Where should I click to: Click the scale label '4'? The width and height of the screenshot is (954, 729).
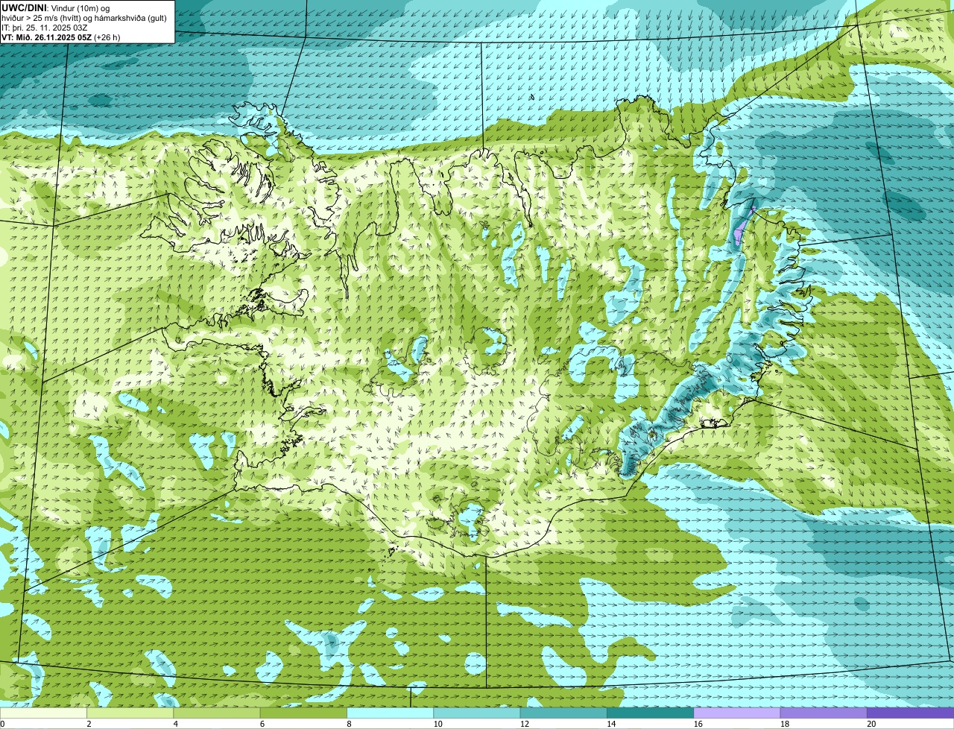click(175, 724)
